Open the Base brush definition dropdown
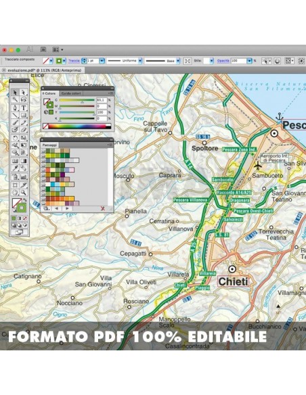Viewport: 306px width, 395px height. [x=178, y=61]
